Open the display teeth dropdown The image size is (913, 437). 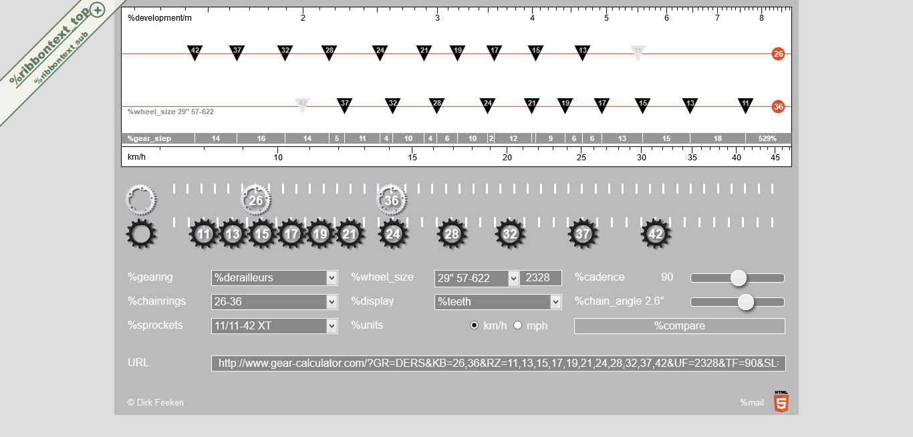[498, 302]
